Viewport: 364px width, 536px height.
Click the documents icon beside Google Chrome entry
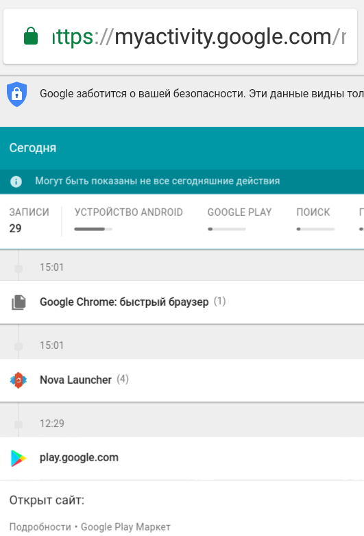pyautogui.click(x=19, y=302)
